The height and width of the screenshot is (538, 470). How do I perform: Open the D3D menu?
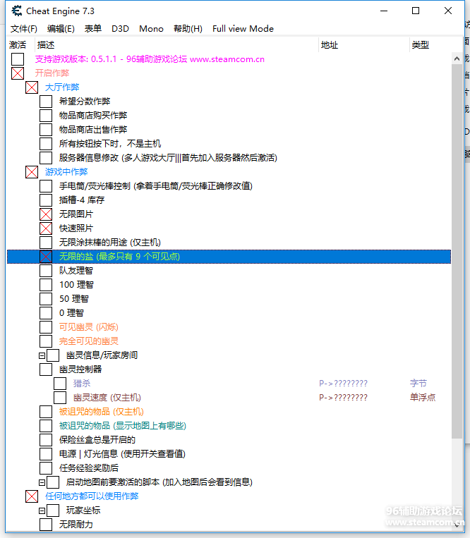click(120, 29)
